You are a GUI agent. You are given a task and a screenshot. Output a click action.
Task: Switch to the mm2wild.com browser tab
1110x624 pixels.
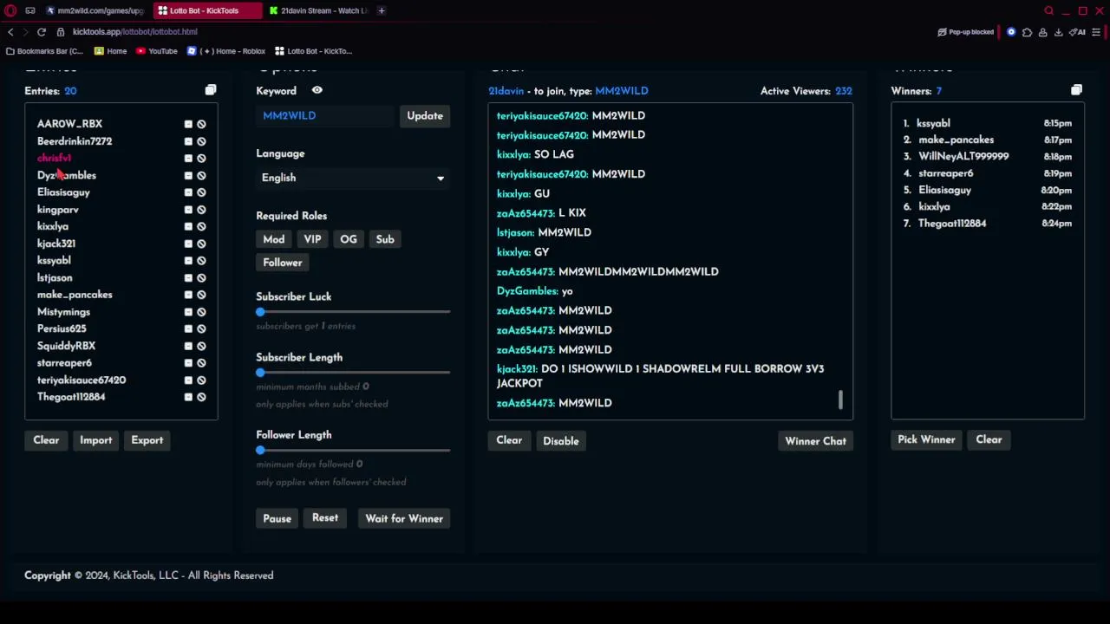[x=94, y=10]
